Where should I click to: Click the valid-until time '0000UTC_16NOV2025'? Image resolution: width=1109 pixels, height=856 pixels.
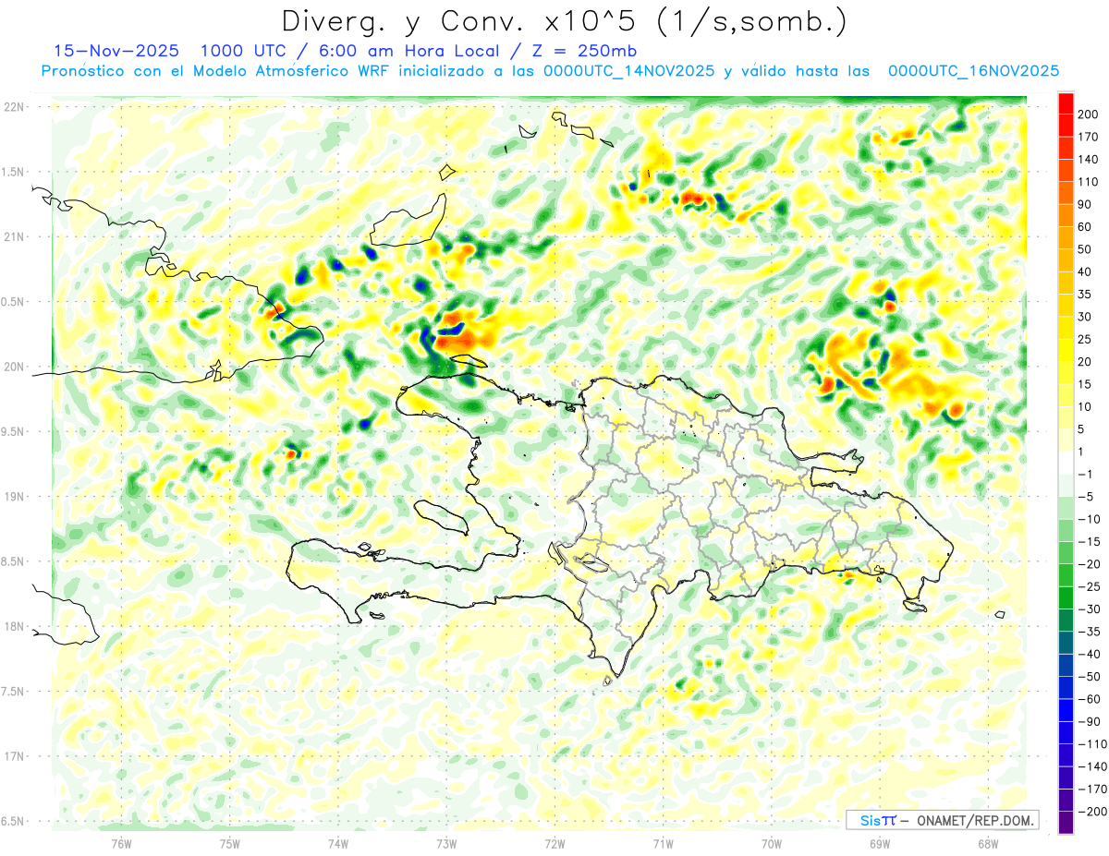click(972, 71)
